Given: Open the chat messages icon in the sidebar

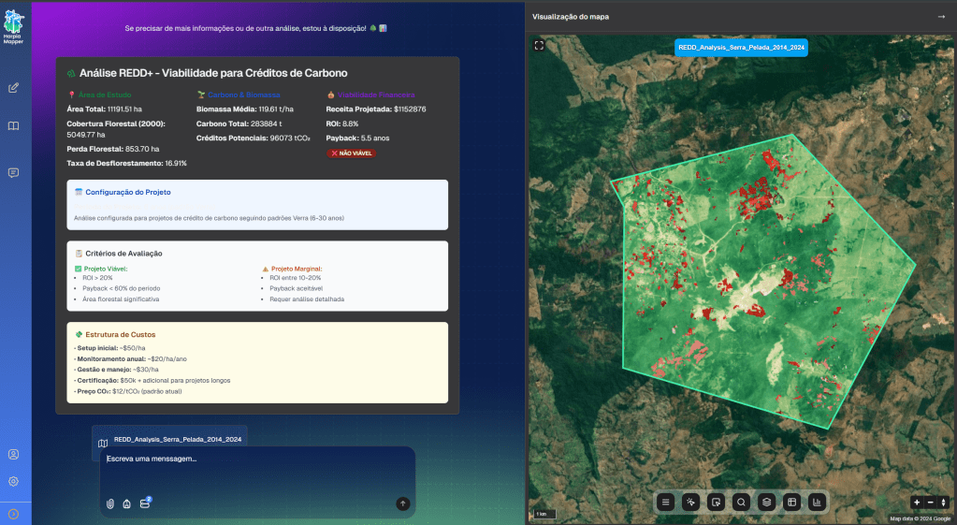Looking at the screenshot, I should point(14,172).
